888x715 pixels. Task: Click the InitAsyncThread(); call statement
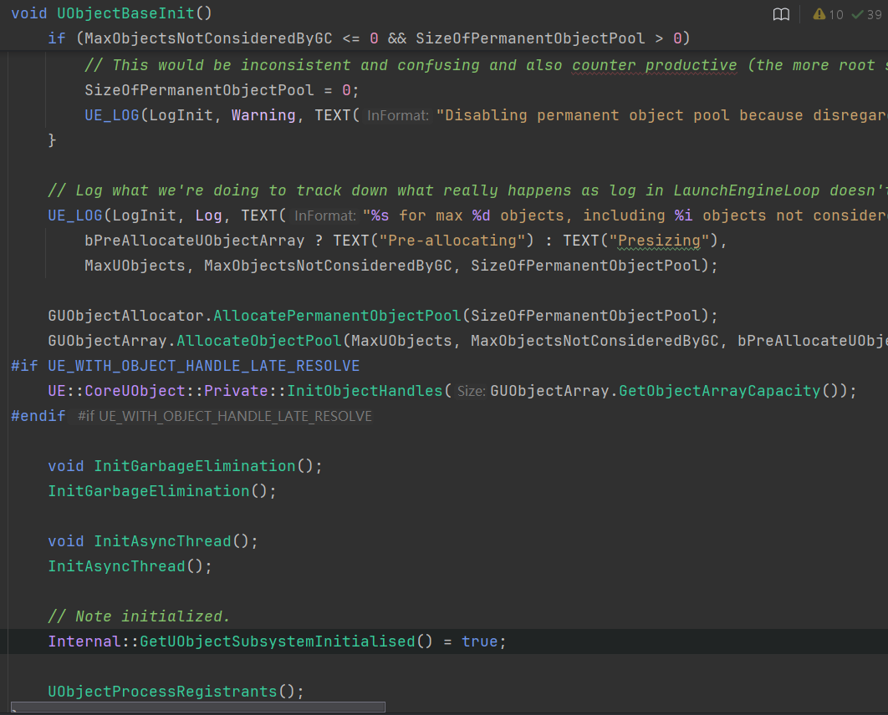coord(130,566)
